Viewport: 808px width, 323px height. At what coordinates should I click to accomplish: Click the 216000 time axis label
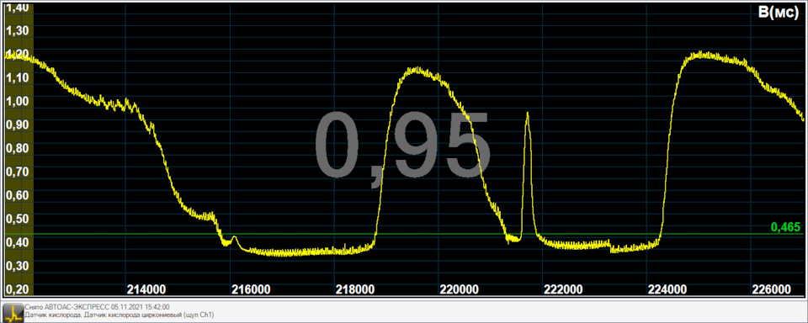pos(250,289)
